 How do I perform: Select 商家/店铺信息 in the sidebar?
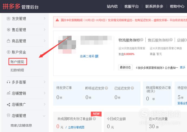point(21,126)
